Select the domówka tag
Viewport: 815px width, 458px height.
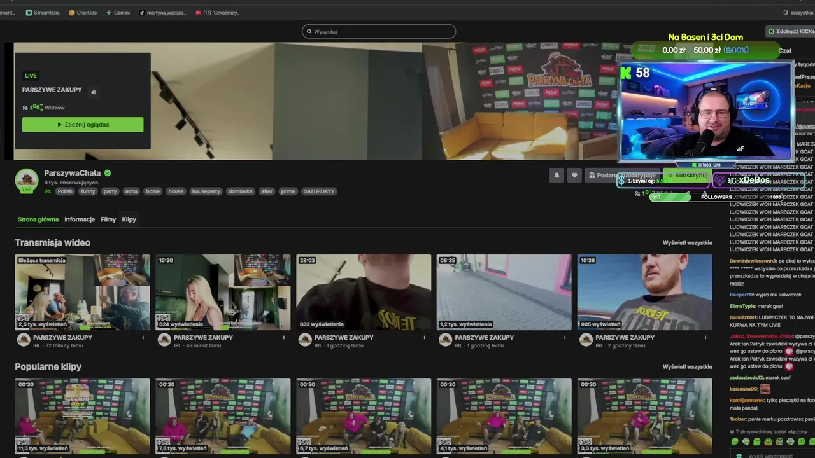tap(241, 191)
